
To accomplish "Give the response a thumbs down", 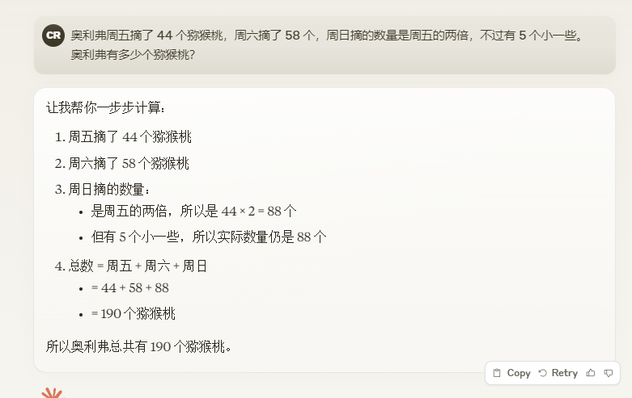I will (x=609, y=373).
